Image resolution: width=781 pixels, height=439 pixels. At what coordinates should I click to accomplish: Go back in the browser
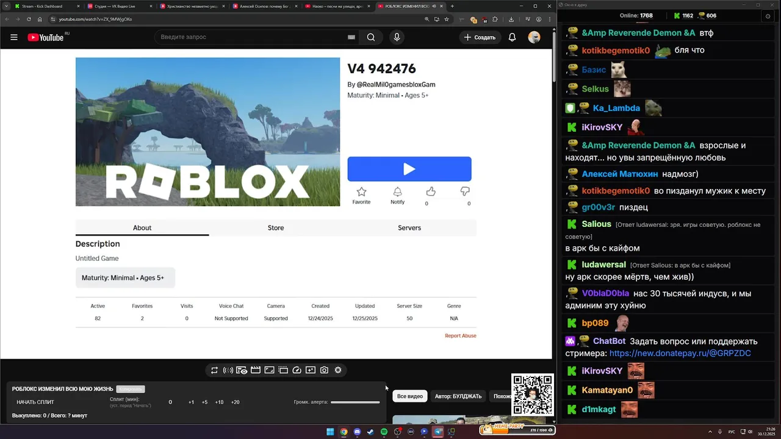click(7, 19)
